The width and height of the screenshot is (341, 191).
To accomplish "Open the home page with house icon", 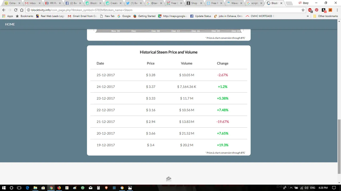I will point(22,10).
